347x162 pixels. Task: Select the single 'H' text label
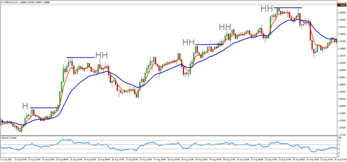(25, 106)
